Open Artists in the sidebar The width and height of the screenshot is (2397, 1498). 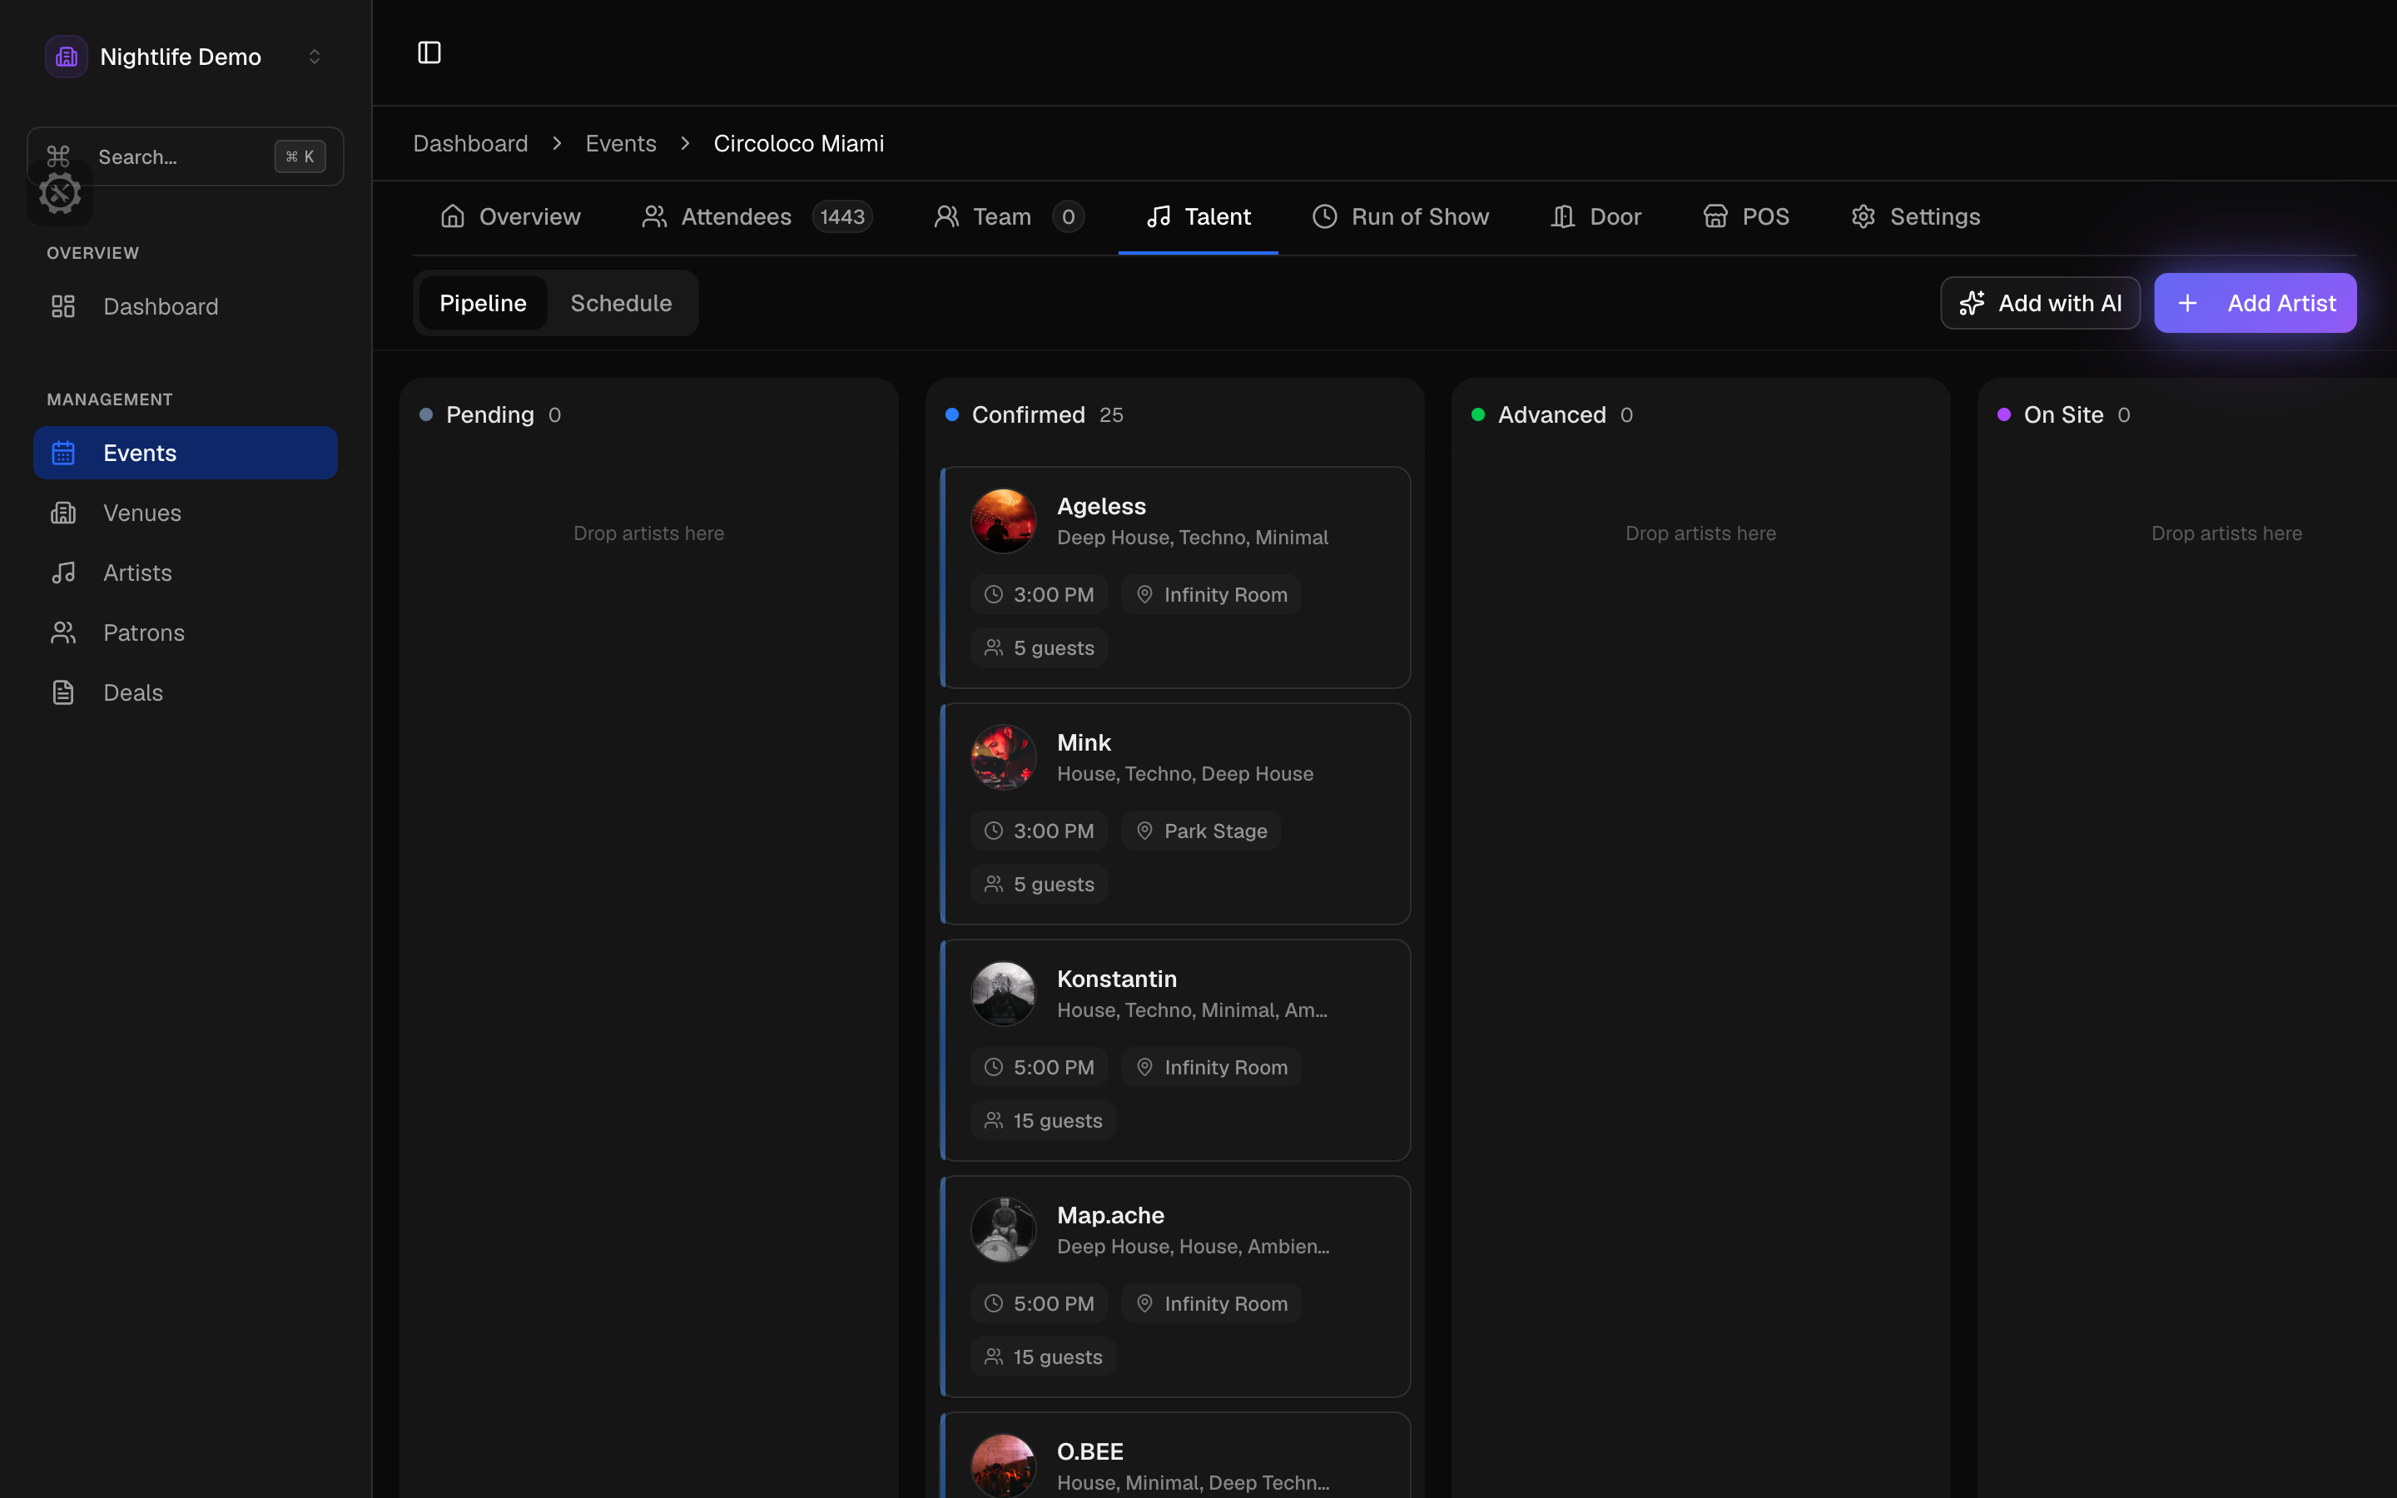pos(186,573)
